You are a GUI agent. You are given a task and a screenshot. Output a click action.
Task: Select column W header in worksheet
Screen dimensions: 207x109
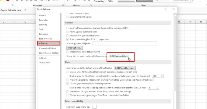201,22
